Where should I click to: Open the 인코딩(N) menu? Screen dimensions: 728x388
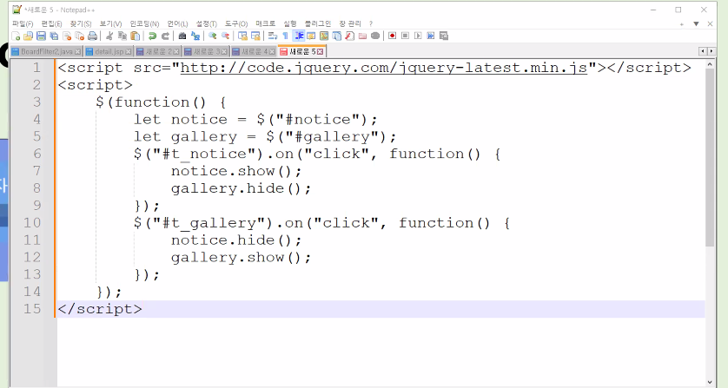pyautogui.click(x=144, y=23)
